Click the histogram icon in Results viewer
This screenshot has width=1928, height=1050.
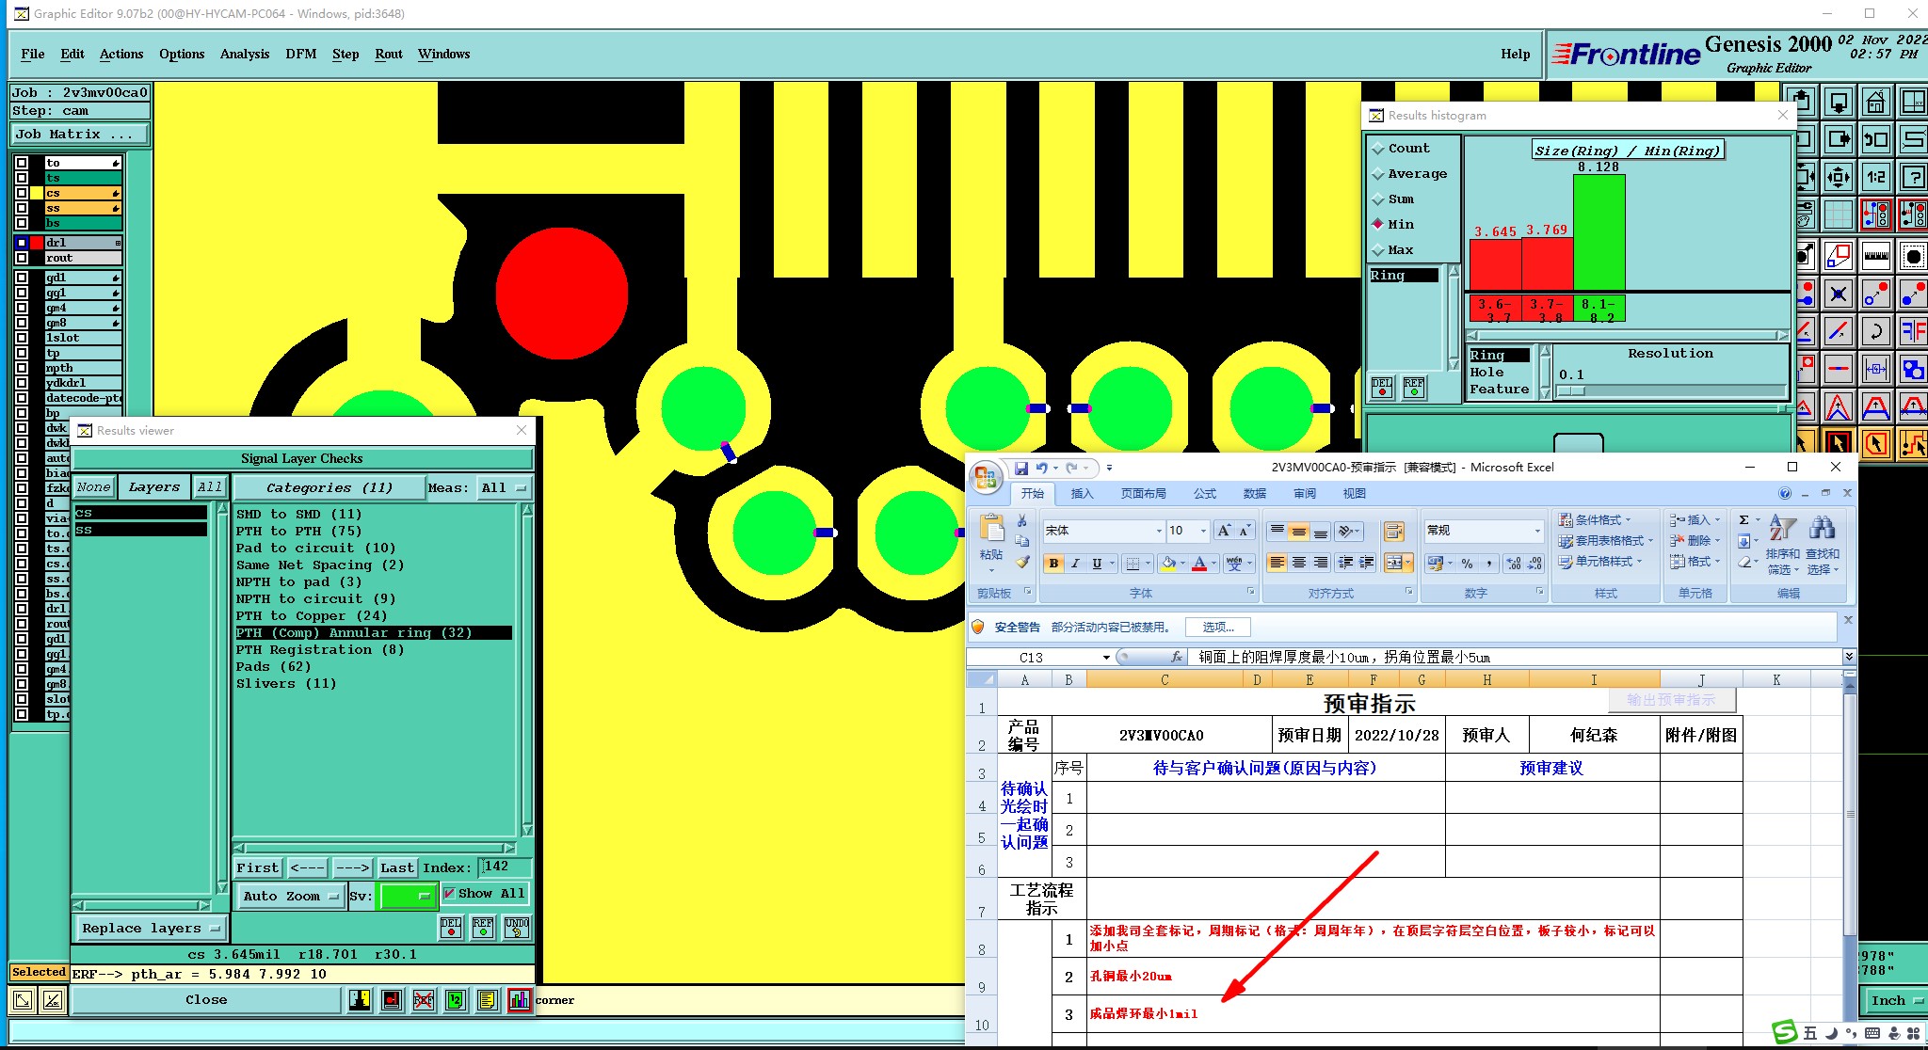(x=519, y=1000)
